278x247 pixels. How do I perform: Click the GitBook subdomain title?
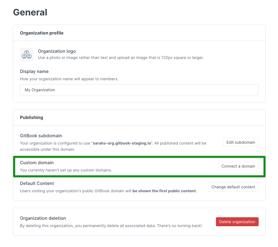(41, 136)
